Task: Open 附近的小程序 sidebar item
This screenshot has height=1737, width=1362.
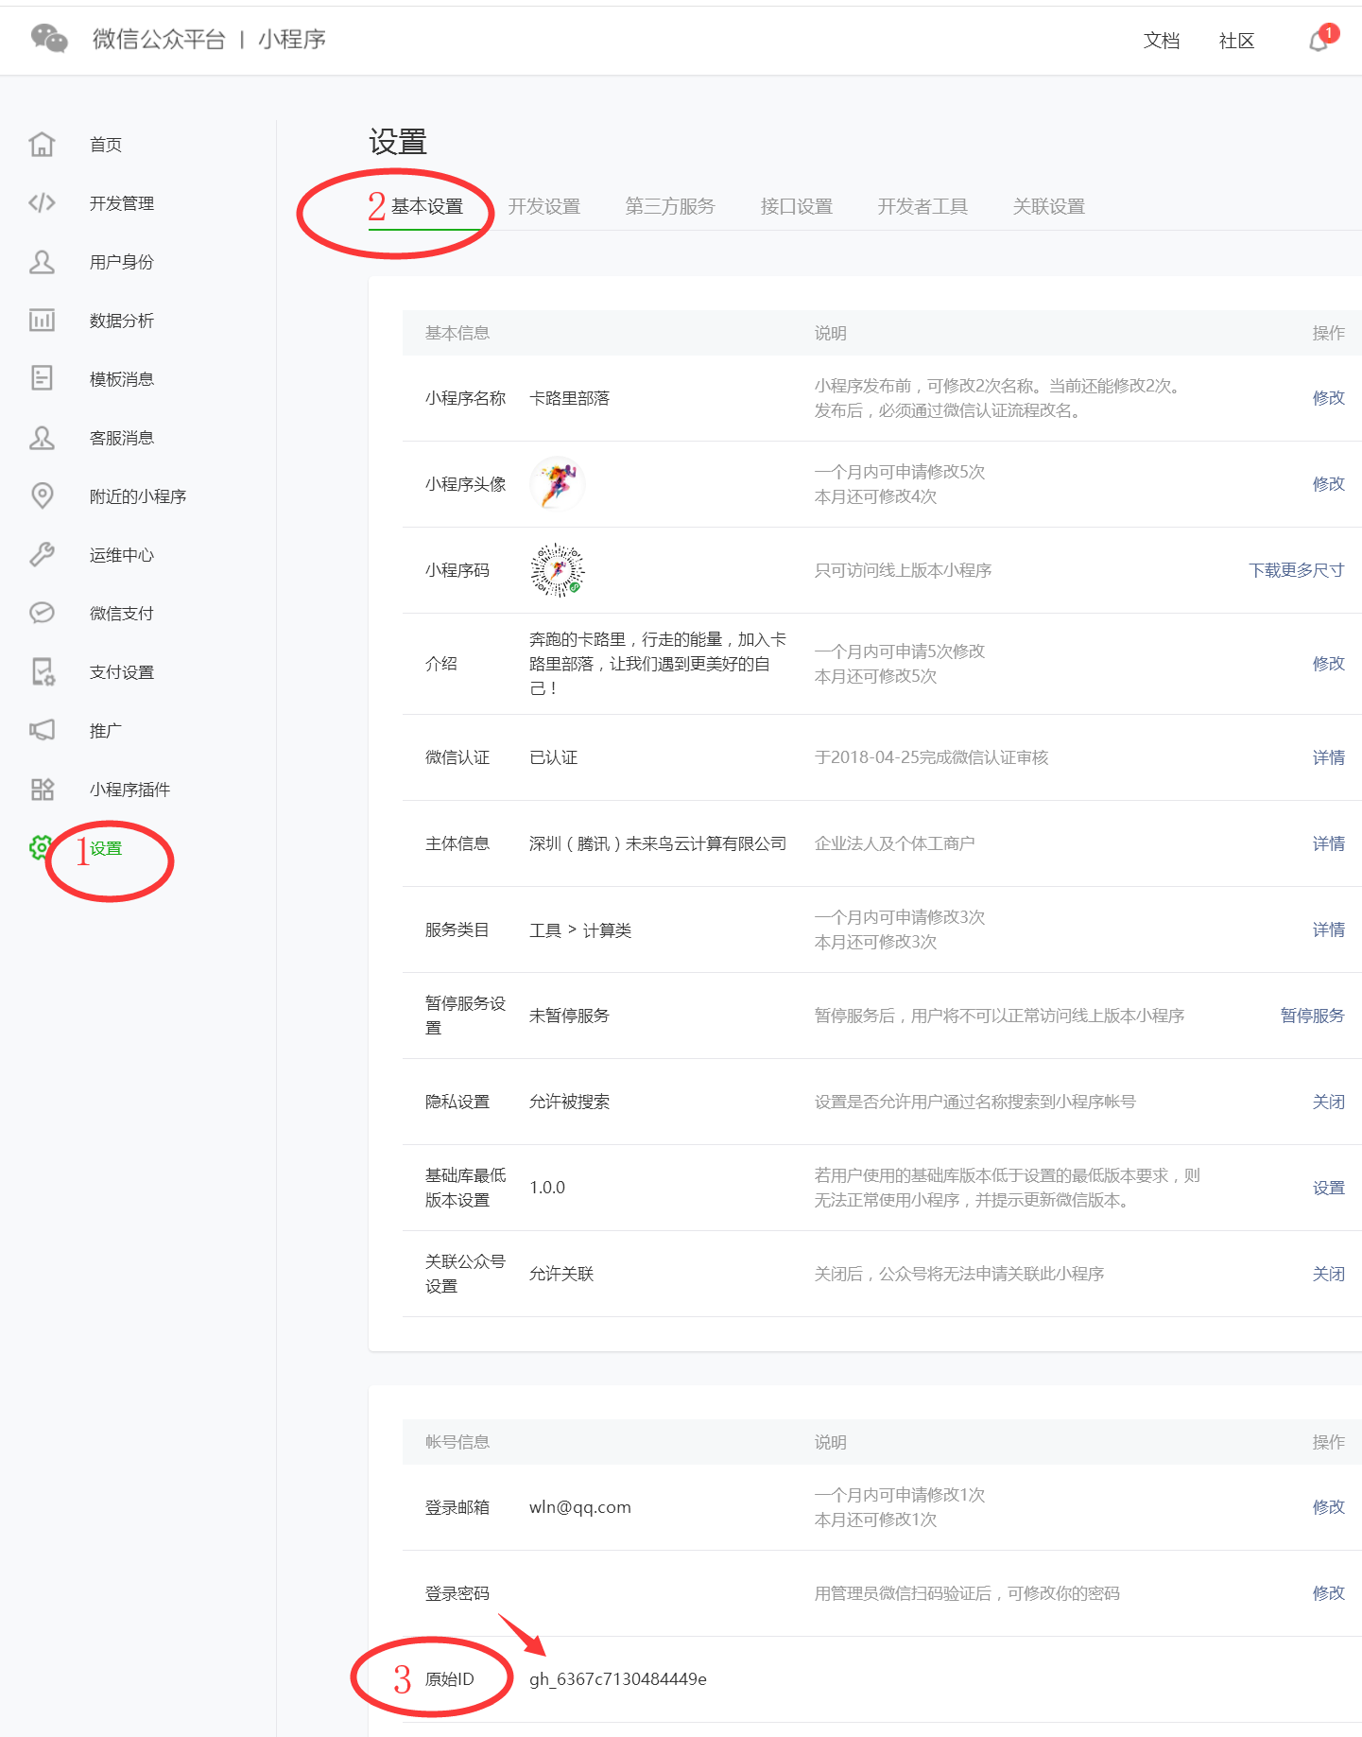Action: [137, 496]
